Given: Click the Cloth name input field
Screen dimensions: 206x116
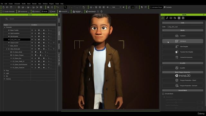Looking at the screenshot, I should coord(185,27).
